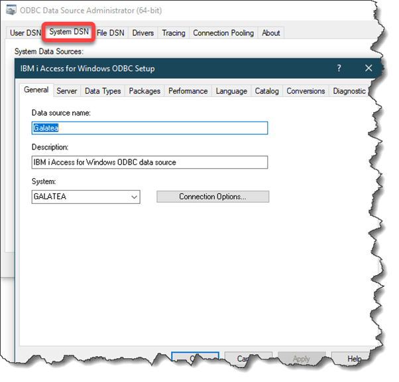Show the About tab
Image resolution: width=399 pixels, height=382 pixels.
click(270, 33)
